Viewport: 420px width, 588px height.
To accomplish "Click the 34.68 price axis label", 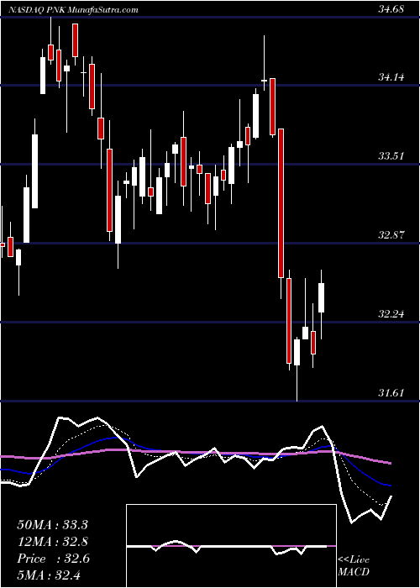I will [x=391, y=9].
